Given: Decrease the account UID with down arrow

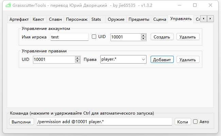Looking at the screenshot, I should click(143, 38).
